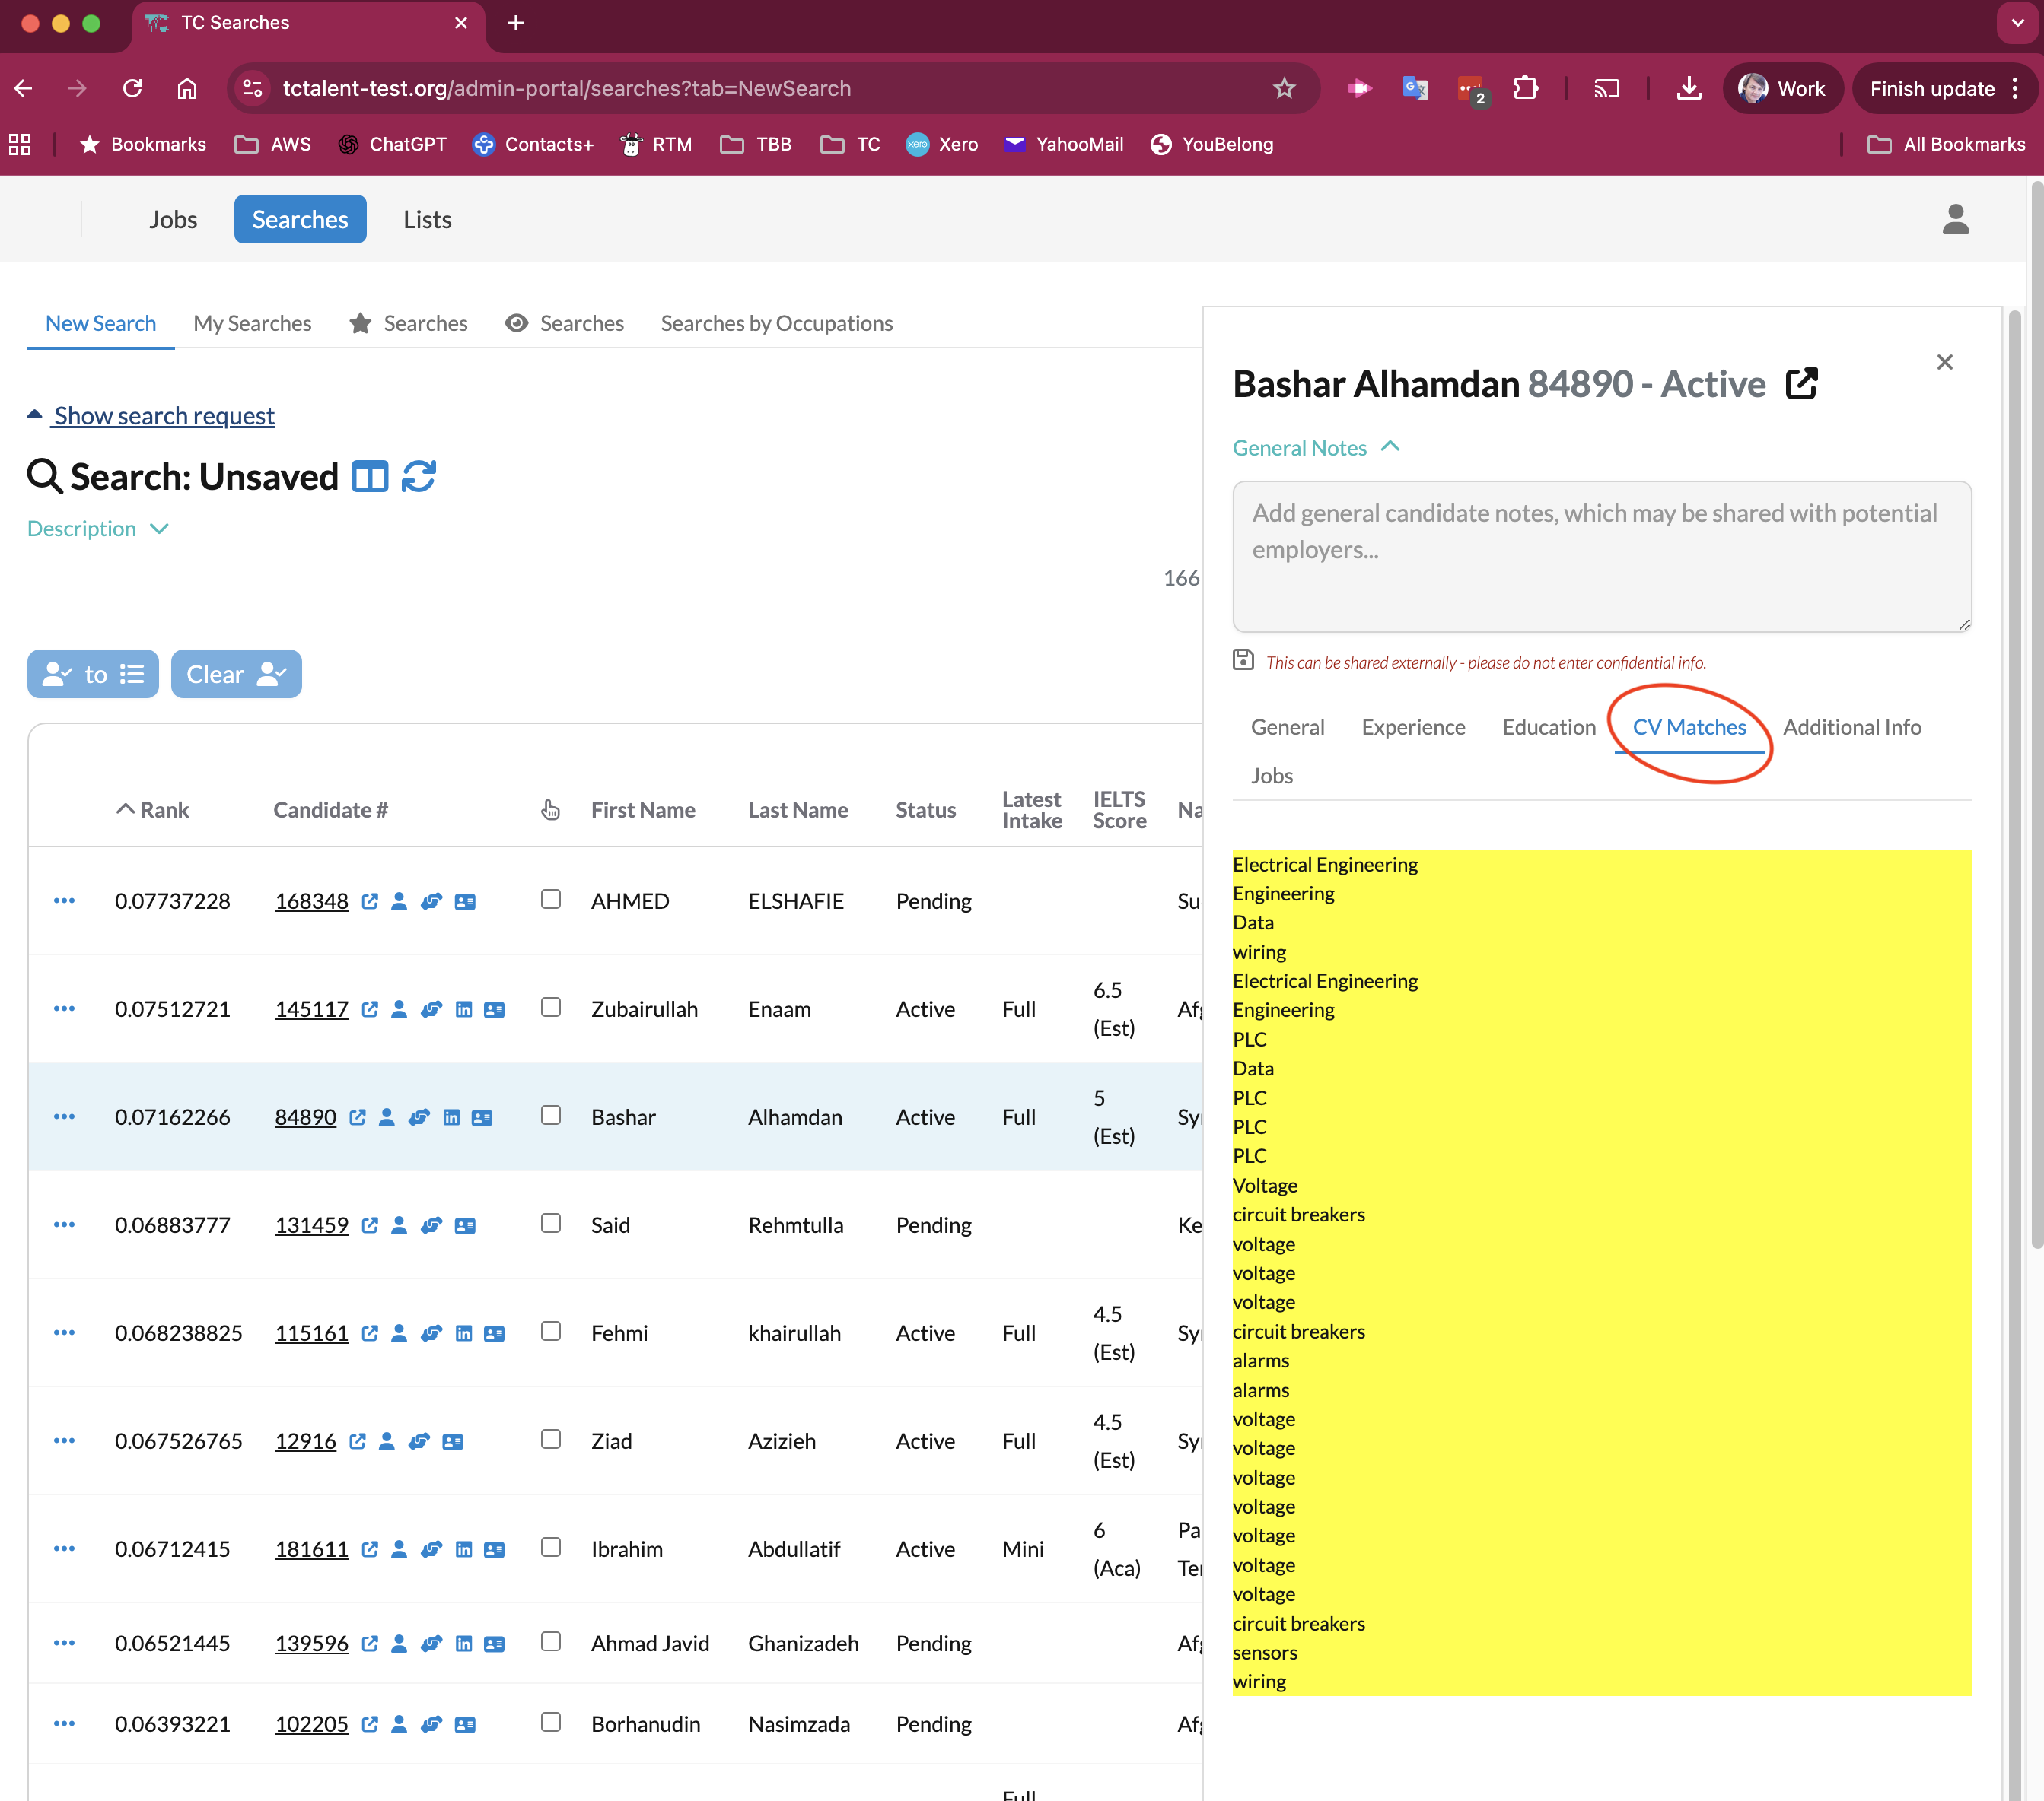Select the LinkedIn icon on Zubairullah's row
The width and height of the screenshot is (2044, 1801).
pyautogui.click(x=464, y=1009)
